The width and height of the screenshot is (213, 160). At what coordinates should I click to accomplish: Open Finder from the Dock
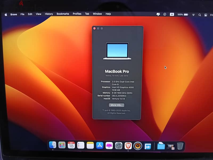52,145
